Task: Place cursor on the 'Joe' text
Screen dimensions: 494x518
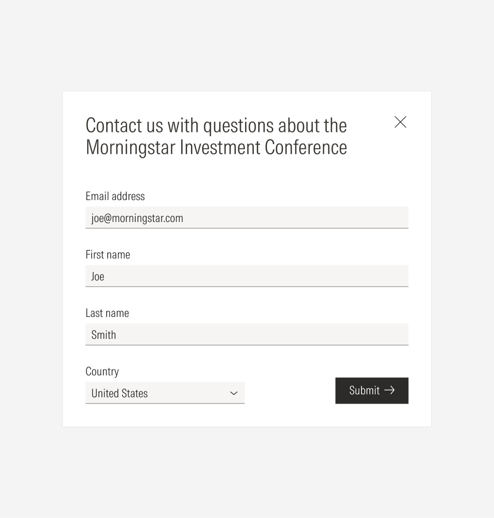Action: (97, 276)
